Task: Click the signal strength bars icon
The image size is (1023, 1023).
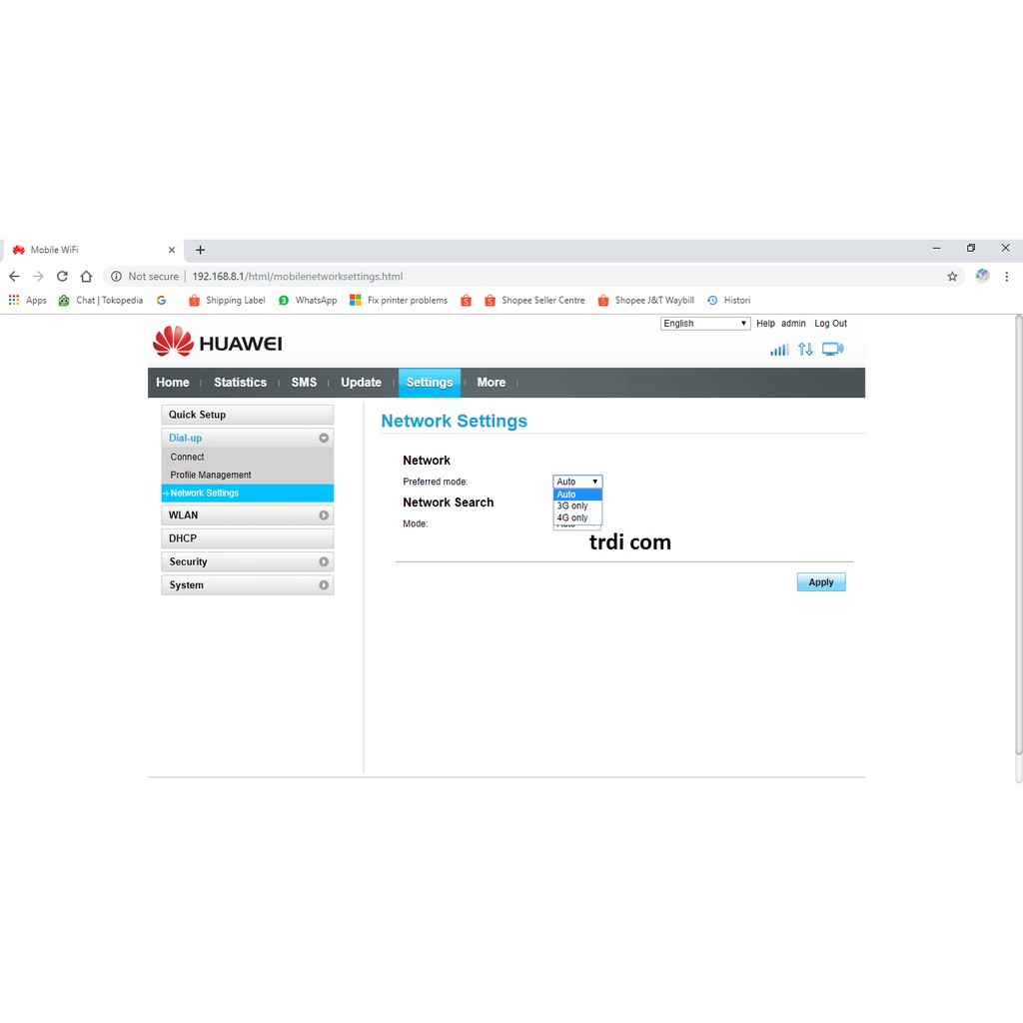Action: click(779, 350)
